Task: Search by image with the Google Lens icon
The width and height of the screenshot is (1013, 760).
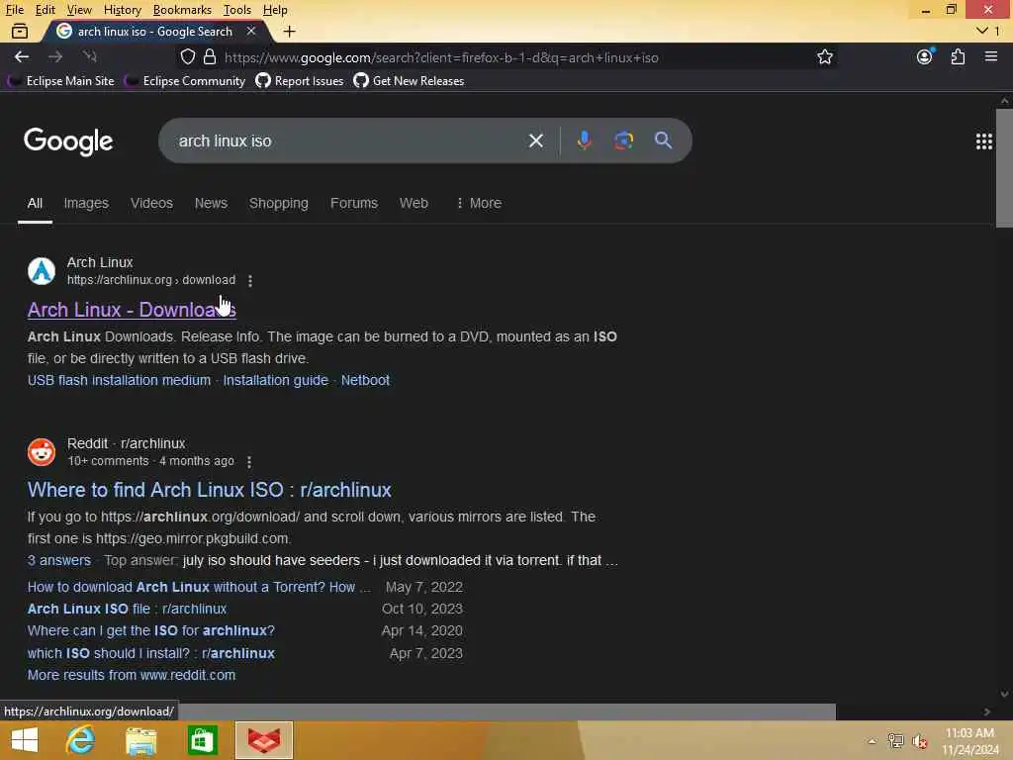Action: pyautogui.click(x=623, y=141)
